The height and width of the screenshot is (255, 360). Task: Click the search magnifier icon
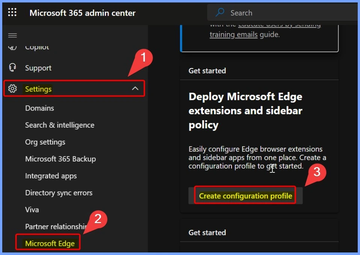[220, 12]
